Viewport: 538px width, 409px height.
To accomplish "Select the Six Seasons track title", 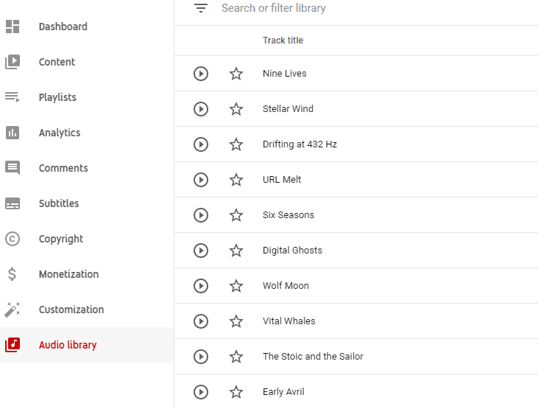I will [289, 214].
